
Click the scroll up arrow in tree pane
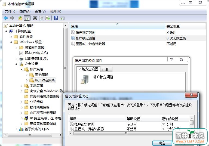click(65, 26)
